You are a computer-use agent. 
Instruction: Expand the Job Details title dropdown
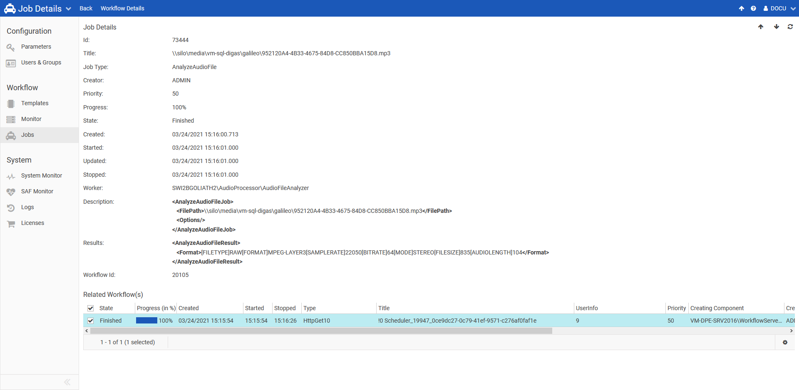(69, 9)
